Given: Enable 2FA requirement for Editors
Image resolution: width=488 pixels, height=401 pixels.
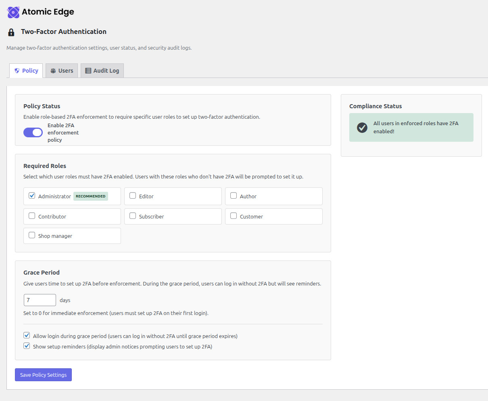Looking at the screenshot, I should tap(133, 195).
